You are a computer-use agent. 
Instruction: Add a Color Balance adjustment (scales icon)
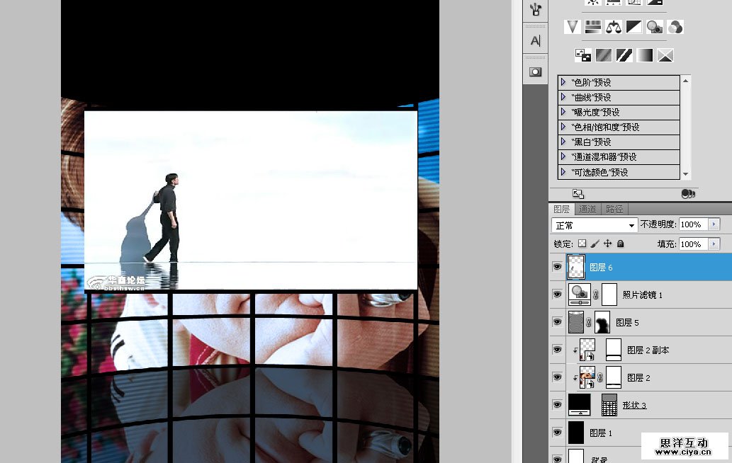click(614, 27)
